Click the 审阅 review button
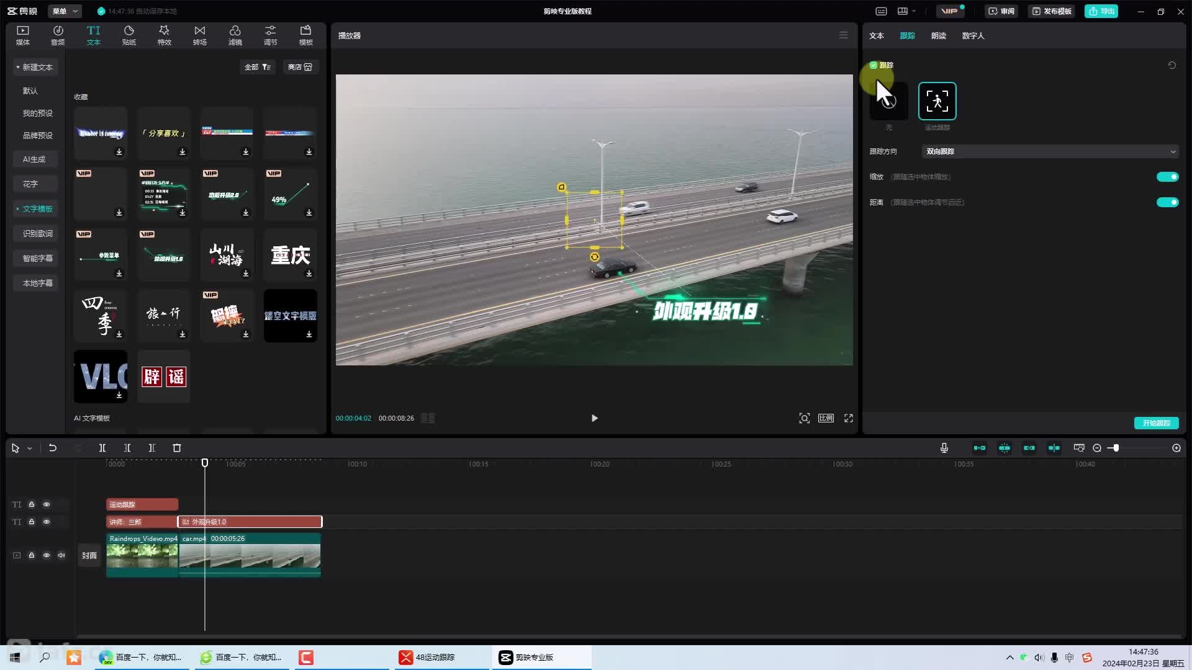The width and height of the screenshot is (1192, 670). [1001, 11]
